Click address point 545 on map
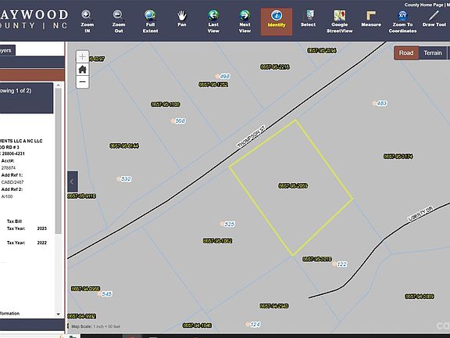 [x=105, y=294]
